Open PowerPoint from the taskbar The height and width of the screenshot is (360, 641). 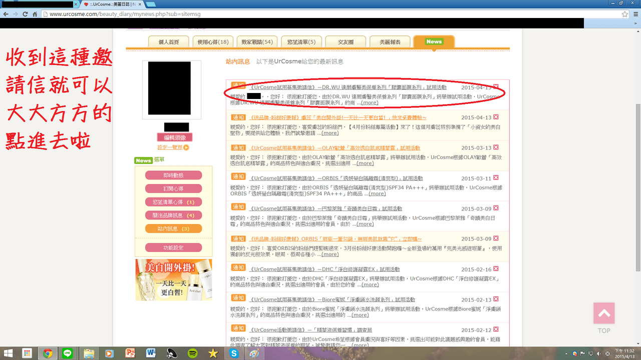coord(130,353)
